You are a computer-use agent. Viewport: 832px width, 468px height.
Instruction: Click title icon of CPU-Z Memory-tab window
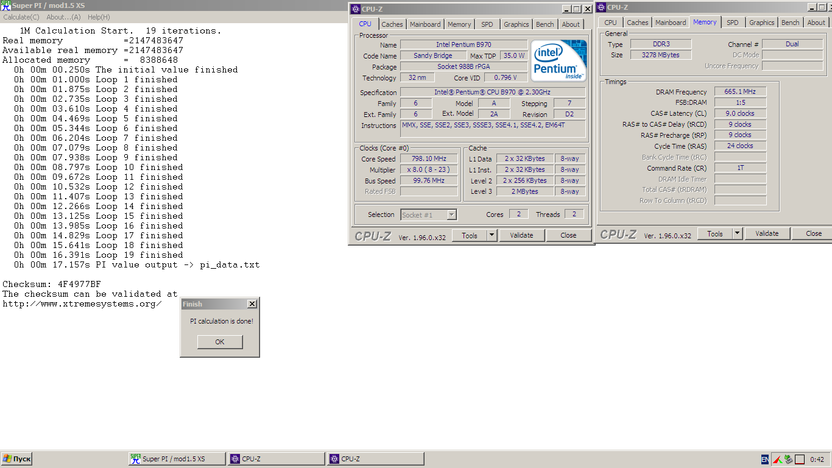click(601, 7)
